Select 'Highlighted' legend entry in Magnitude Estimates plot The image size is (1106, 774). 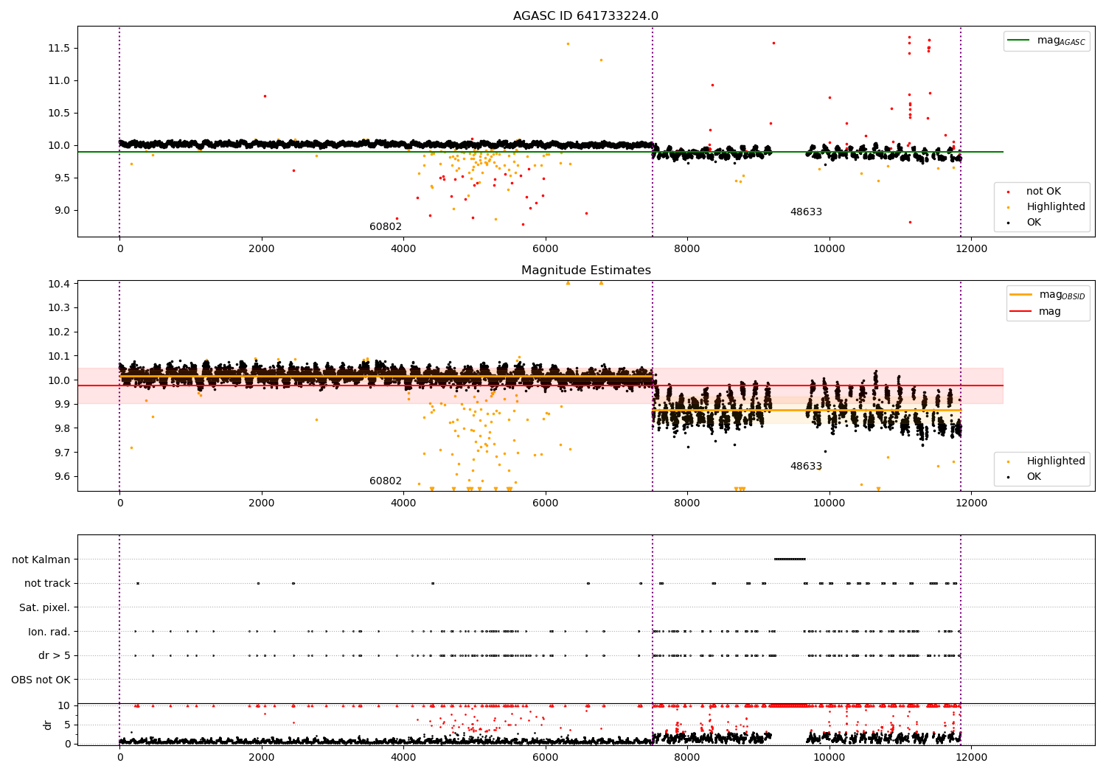pos(1056,461)
